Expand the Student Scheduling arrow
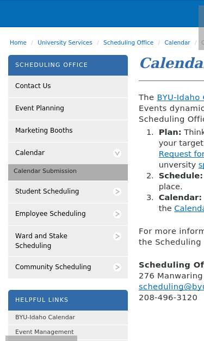Viewport: 204px width, 341px height. [117, 191]
